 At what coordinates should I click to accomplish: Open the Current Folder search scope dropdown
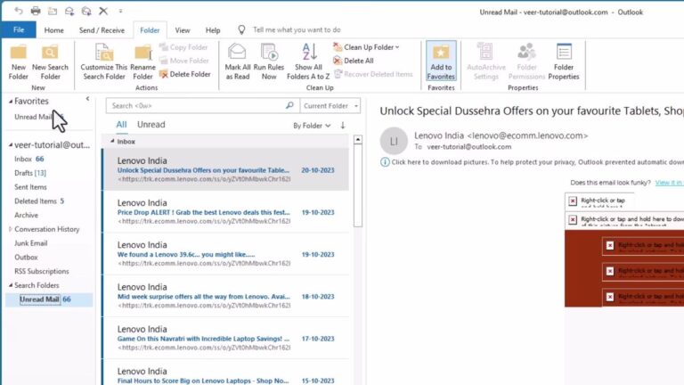[x=330, y=105]
